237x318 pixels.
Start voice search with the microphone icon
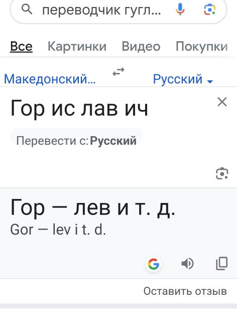[x=180, y=10]
